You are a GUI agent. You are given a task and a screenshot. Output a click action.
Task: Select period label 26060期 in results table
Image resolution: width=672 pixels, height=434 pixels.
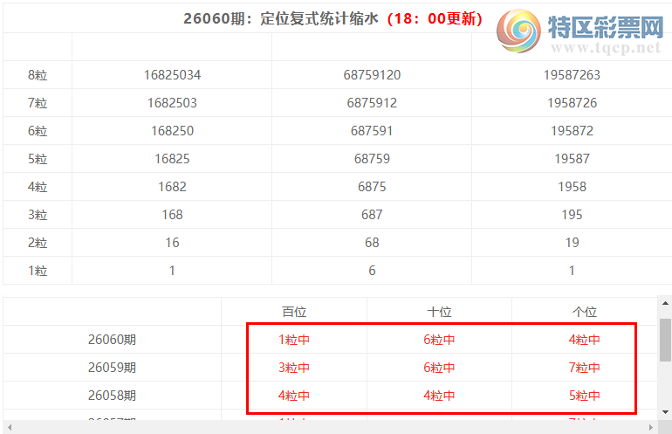112,340
